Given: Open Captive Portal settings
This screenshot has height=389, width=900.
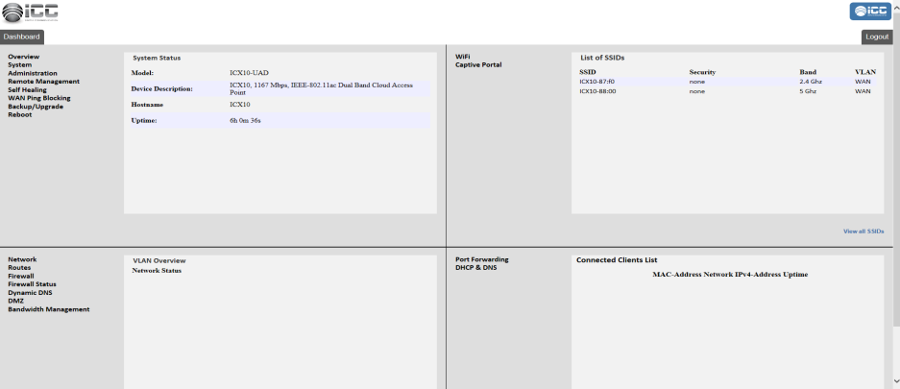Looking at the screenshot, I should [478, 65].
